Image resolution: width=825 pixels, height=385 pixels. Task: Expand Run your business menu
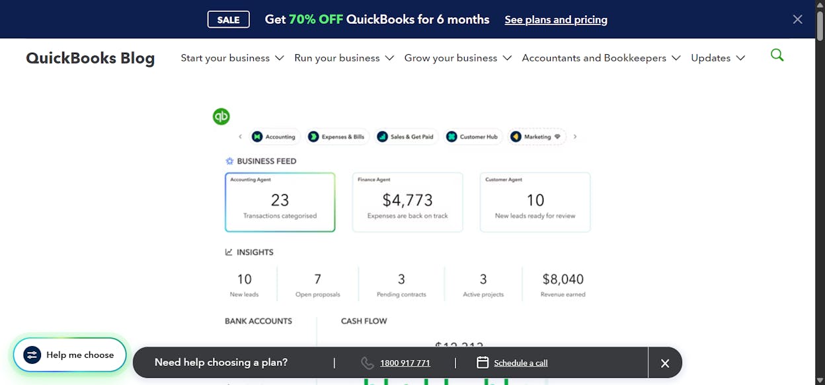coord(344,58)
